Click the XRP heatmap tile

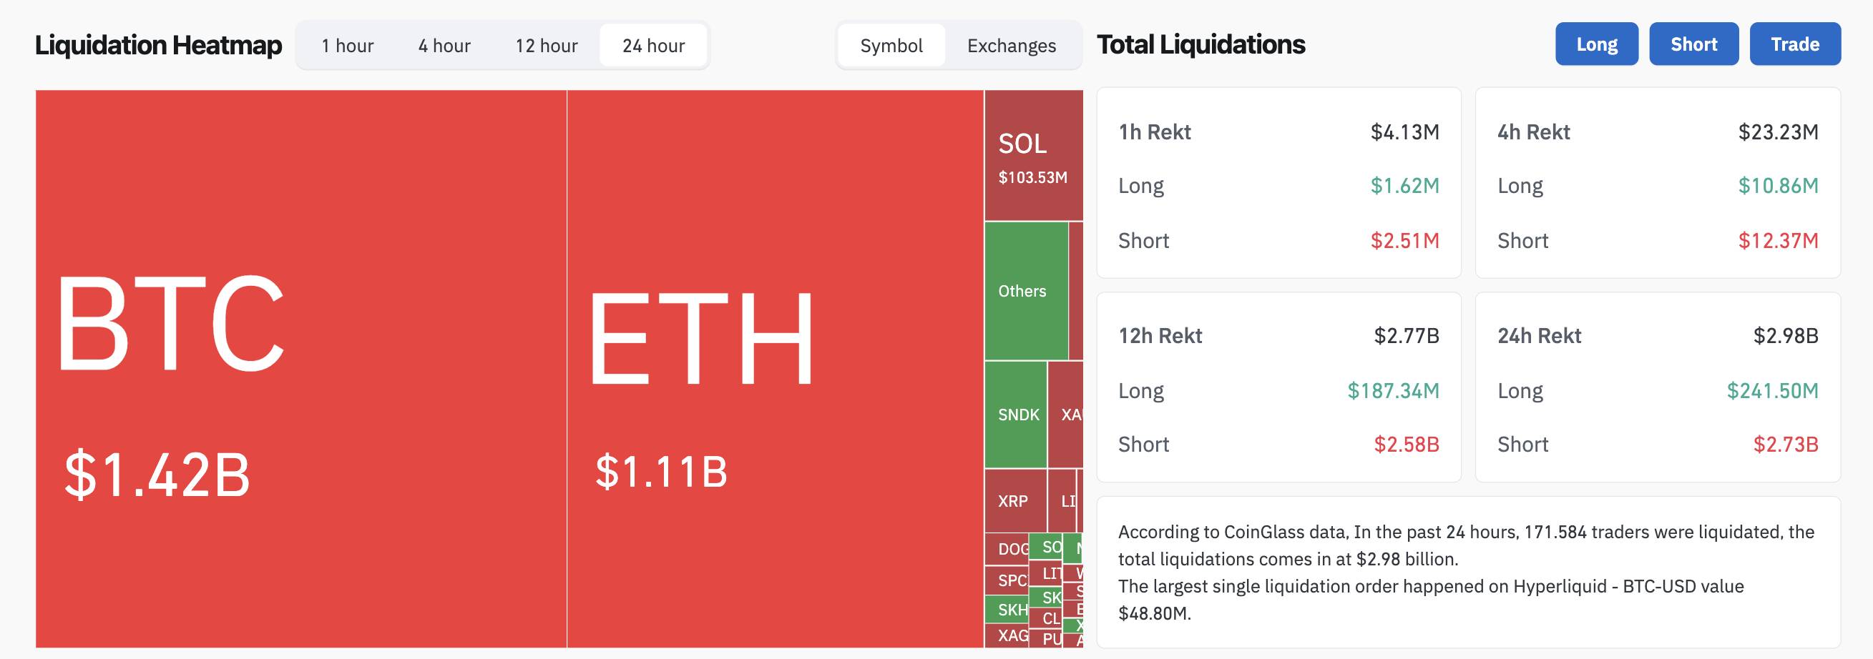point(1016,500)
